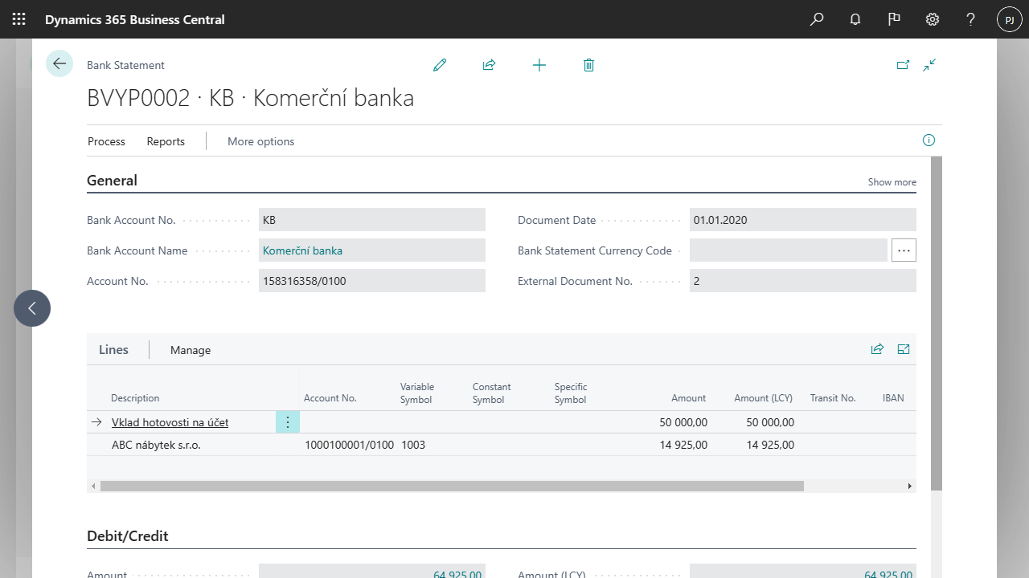Show more fields in General section
Screen dimensions: 1029x578
click(892, 182)
